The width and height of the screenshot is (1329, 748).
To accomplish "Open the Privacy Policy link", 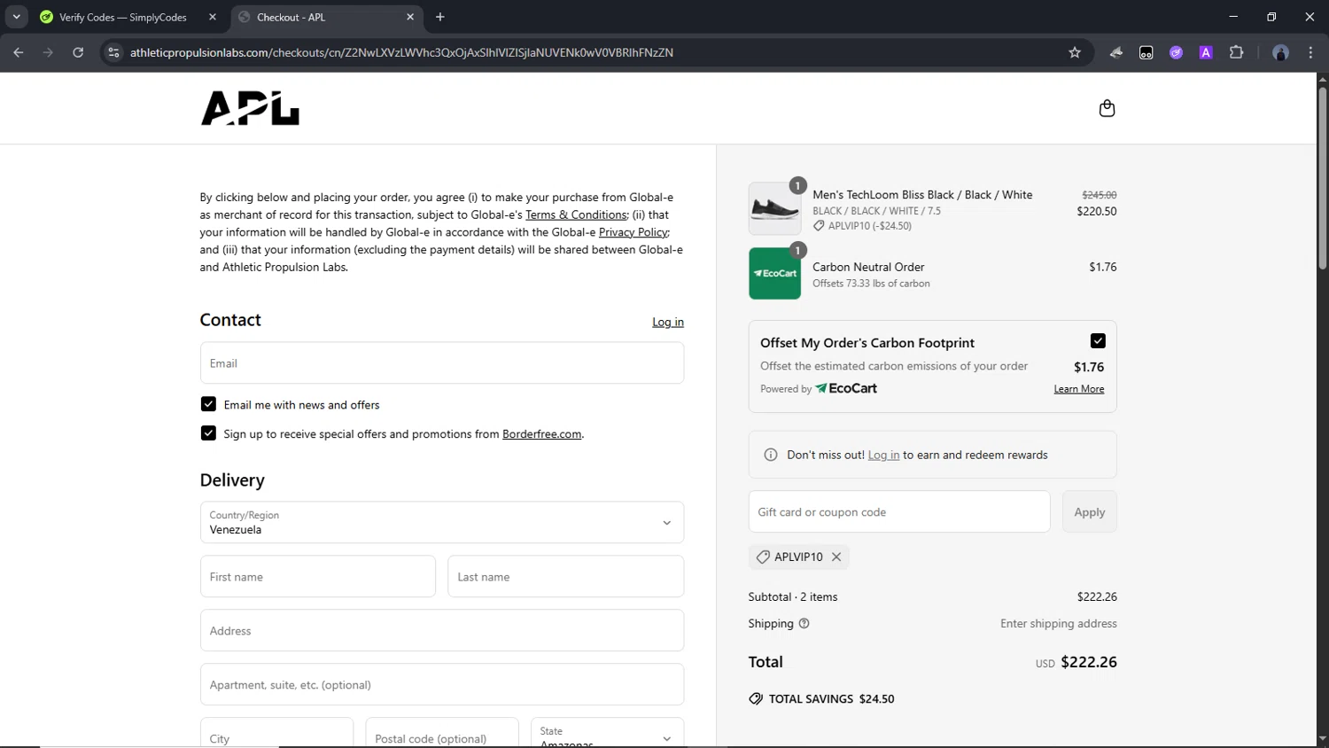I will coord(633,232).
